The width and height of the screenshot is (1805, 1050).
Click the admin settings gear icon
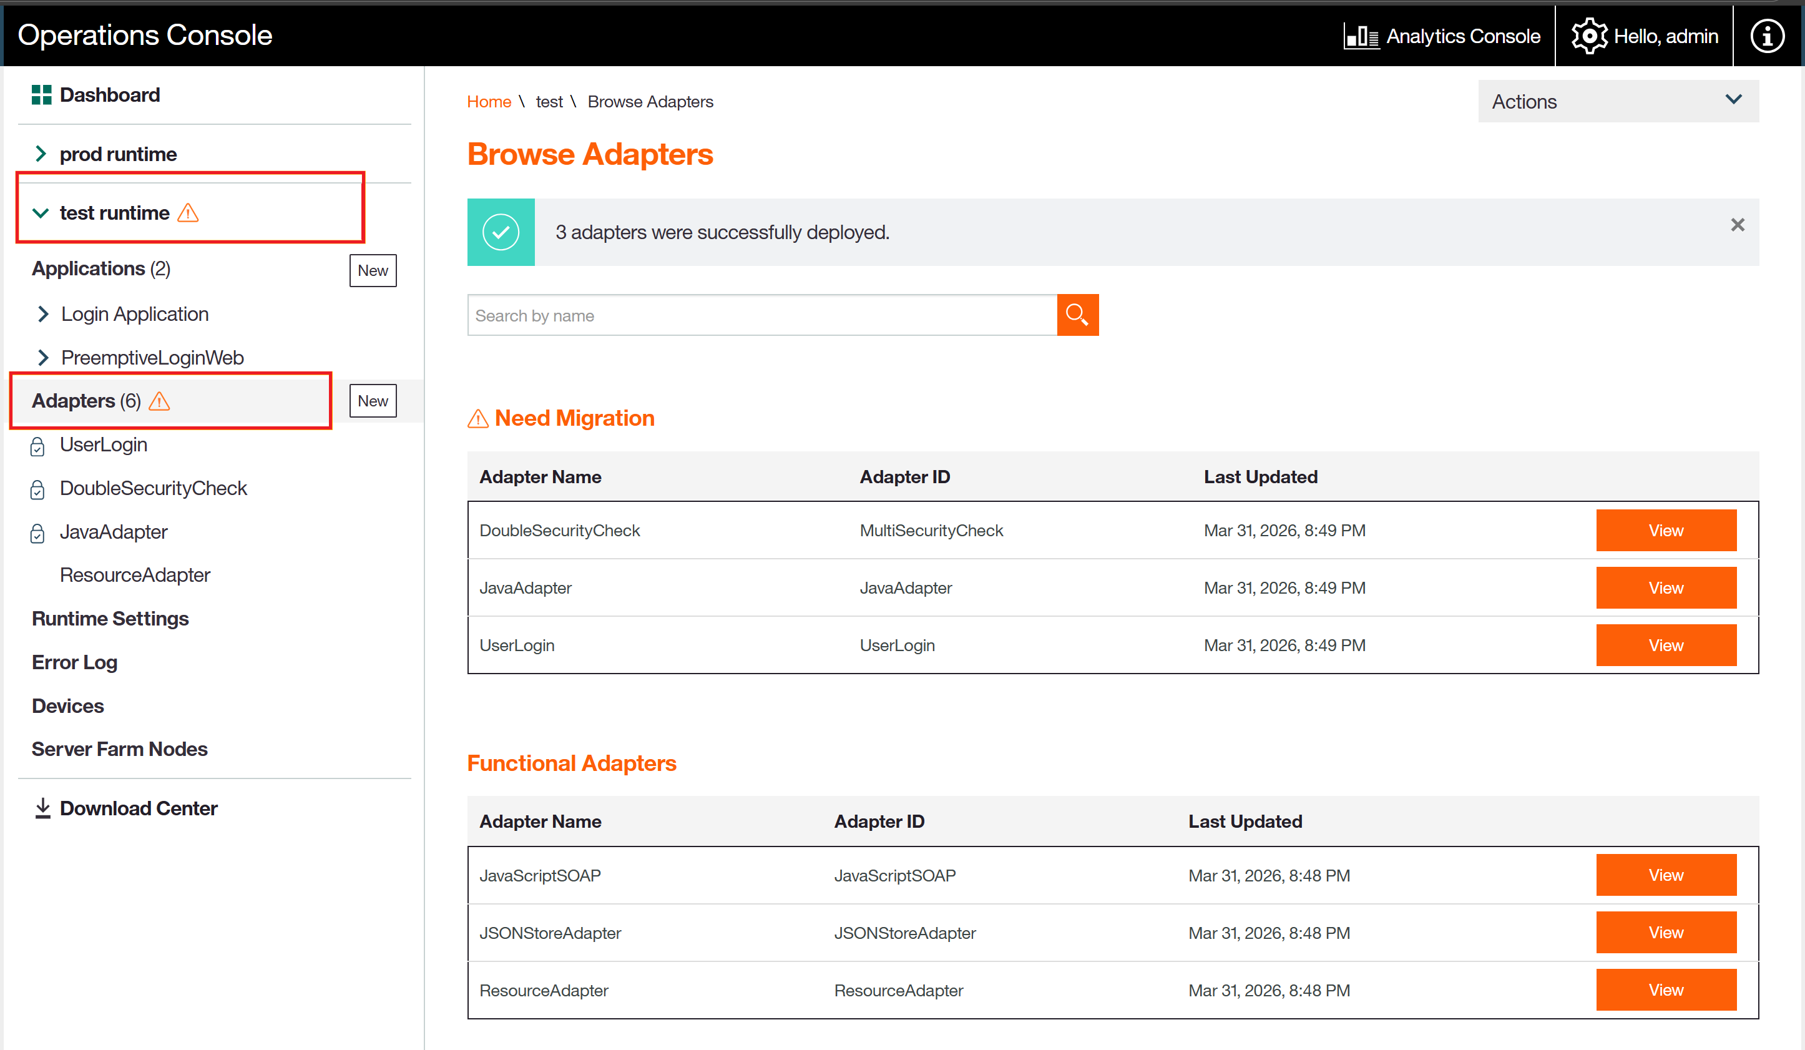tap(1588, 36)
